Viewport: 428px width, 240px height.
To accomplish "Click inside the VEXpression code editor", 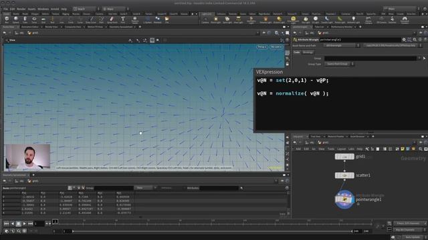I will [x=341, y=103].
